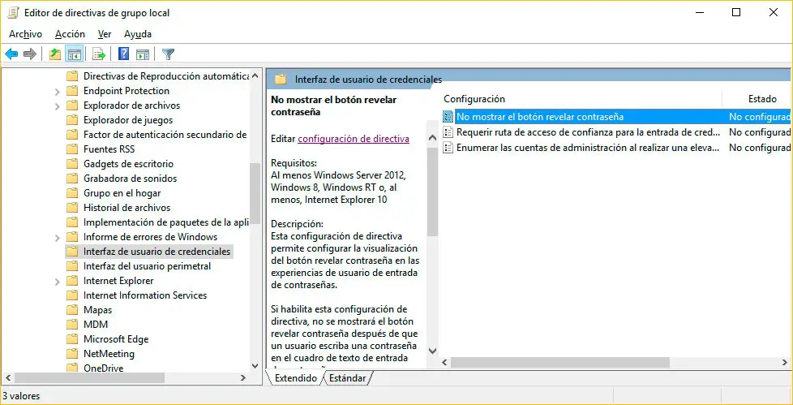Select Explorador de juegos in the tree
Screen dimensions: 793x405
pos(128,120)
